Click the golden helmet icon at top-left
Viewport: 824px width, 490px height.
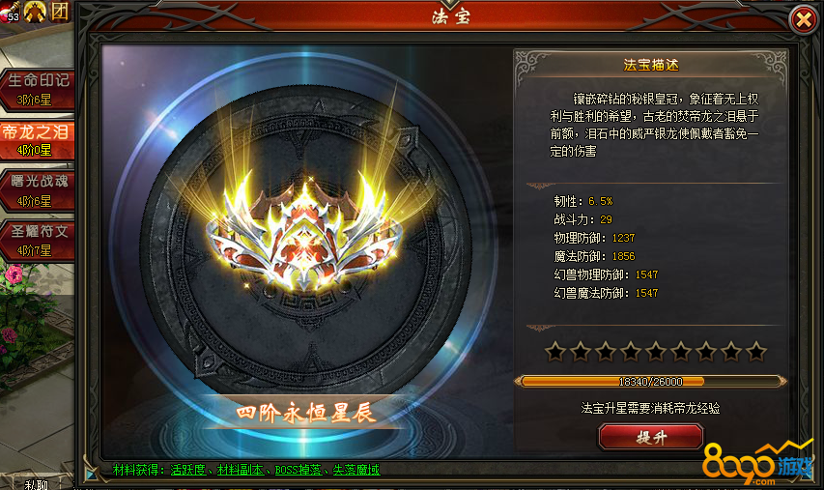(x=35, y=12)
